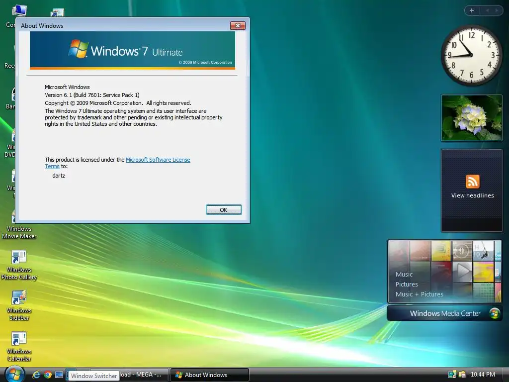The width and height of the screenshot is (509, 382).
Task: Click the sidebar previous gadgets arrow
Action: [487, 10]
